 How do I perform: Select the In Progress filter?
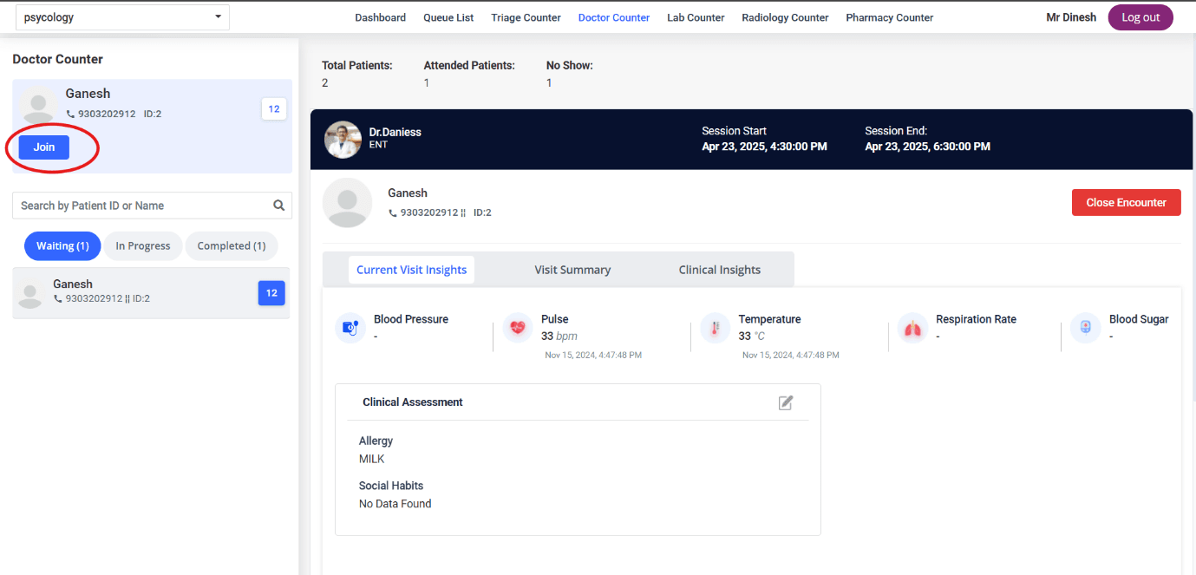coord(143,246)
